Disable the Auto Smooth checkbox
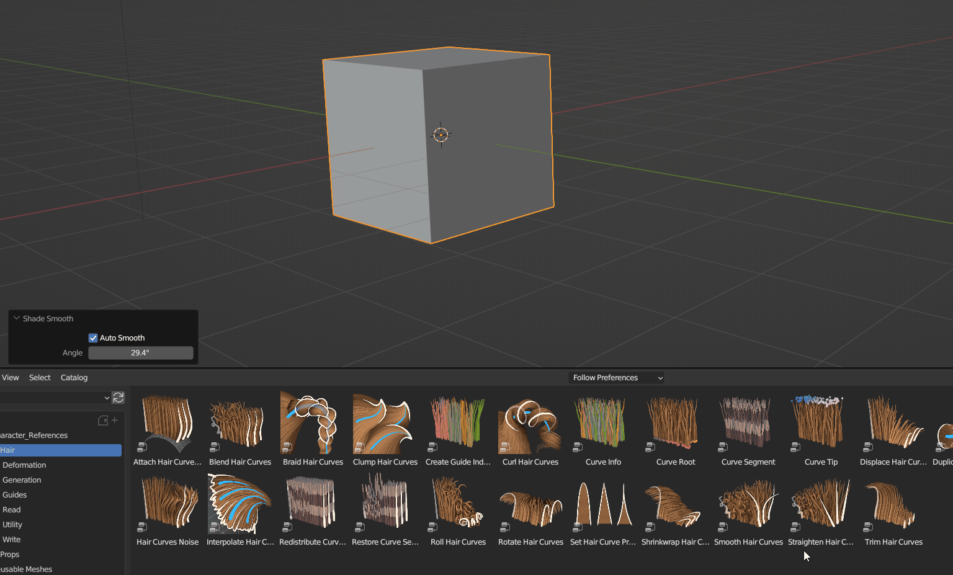Viewport: 953px width, 575px height. pos(93,338)
